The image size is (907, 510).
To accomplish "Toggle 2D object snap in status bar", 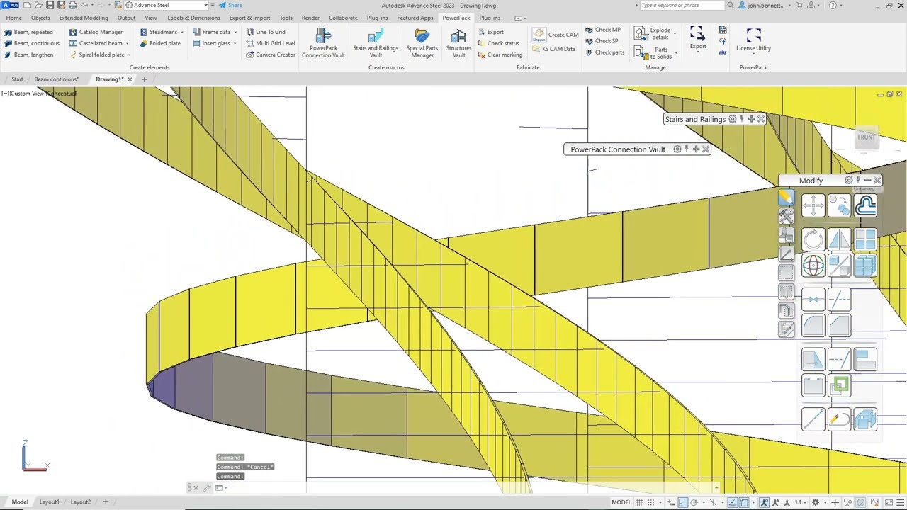I will tap(744, 502).
